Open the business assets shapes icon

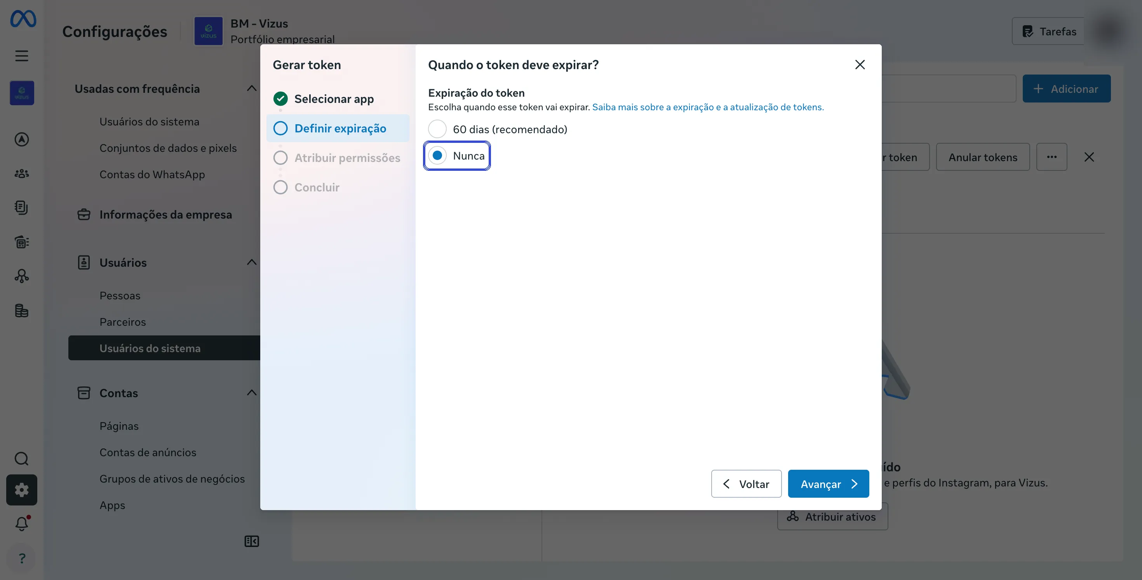point(22,276)
